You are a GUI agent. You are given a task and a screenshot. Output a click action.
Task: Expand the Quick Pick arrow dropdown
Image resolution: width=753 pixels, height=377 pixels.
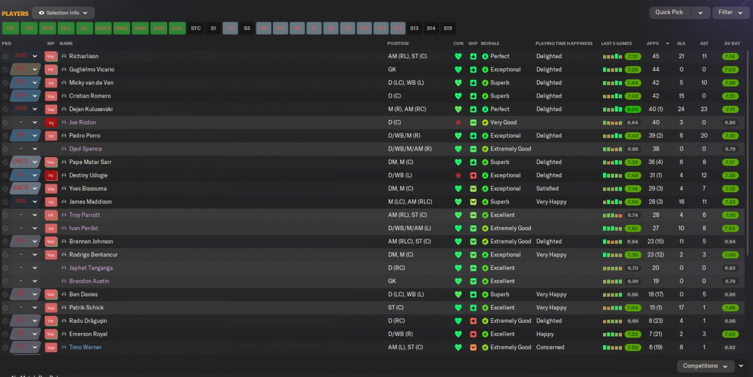click(x=700, y=12)
